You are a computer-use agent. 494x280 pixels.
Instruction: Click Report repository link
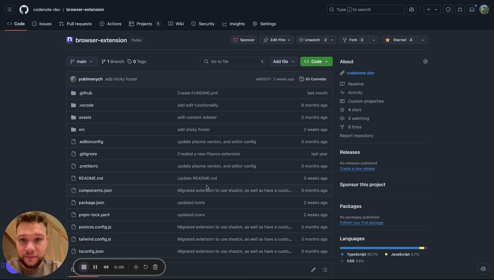(x=357, y=136)
